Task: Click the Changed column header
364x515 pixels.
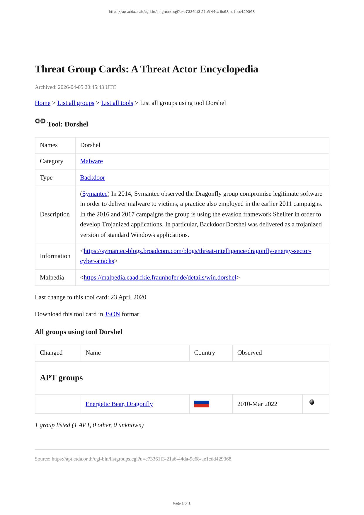Action: point(51,353)
